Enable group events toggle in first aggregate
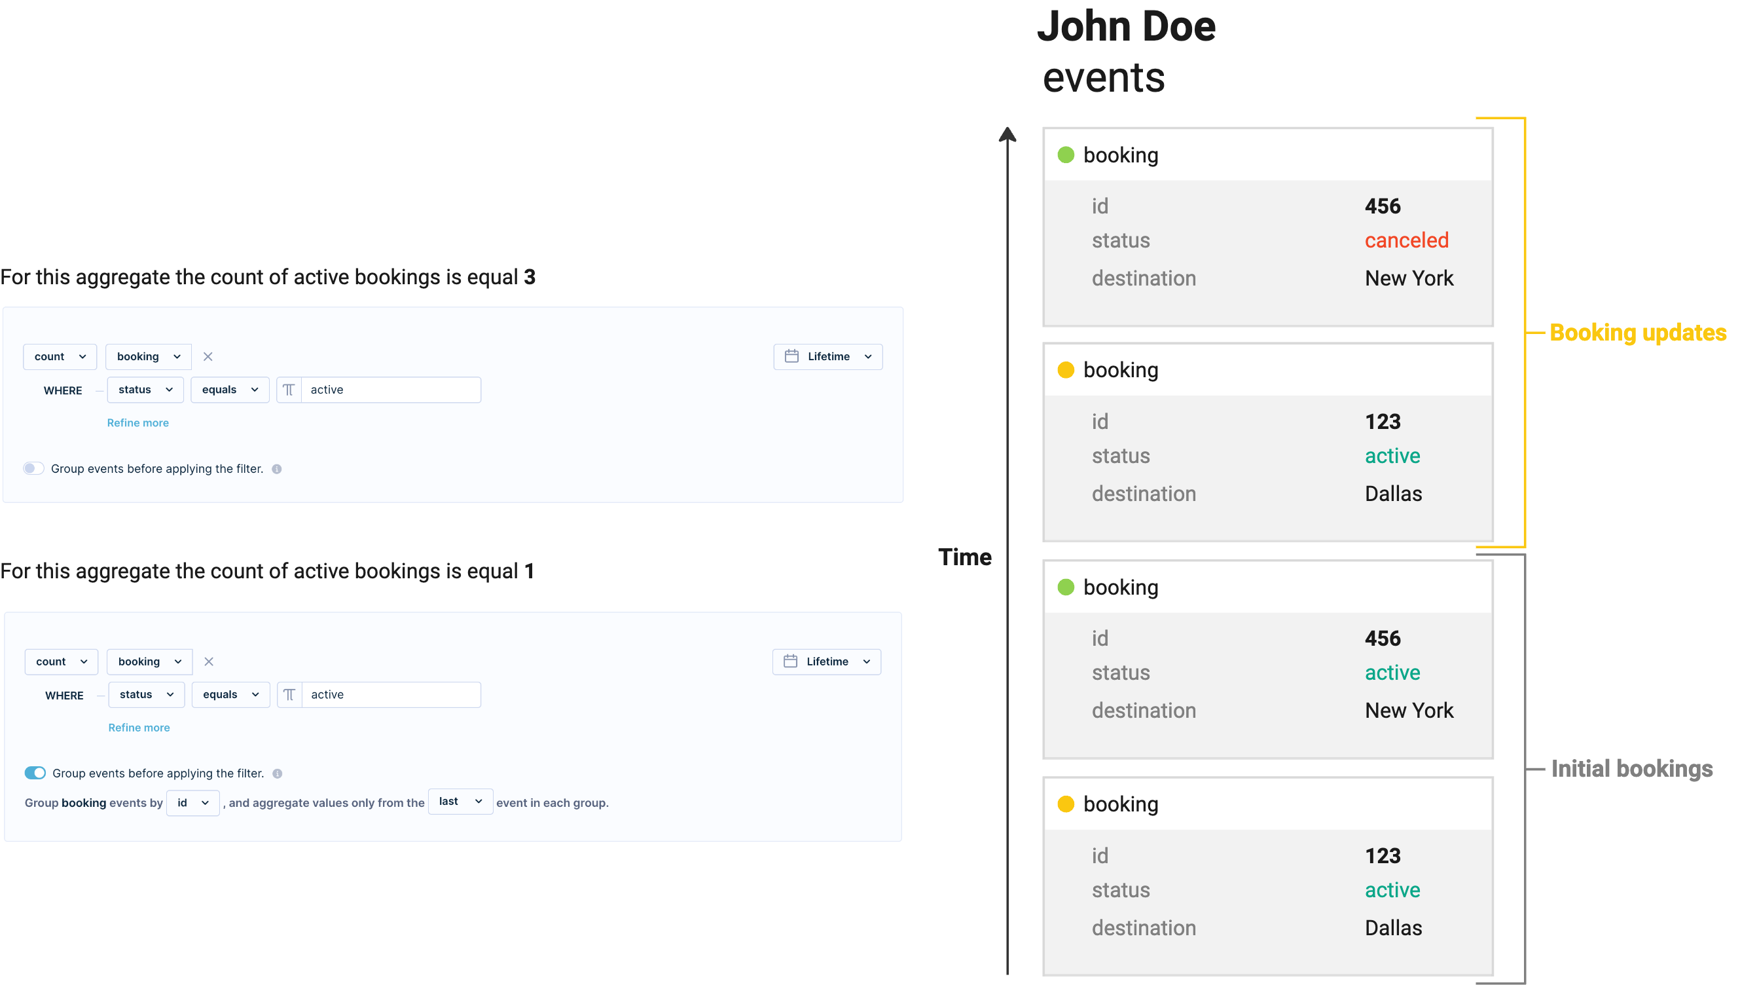The image size is (1740, 985). (34, 468)
